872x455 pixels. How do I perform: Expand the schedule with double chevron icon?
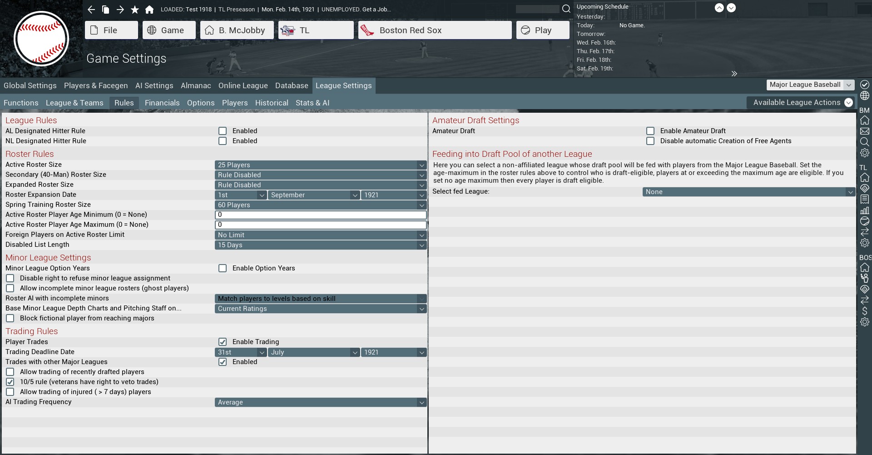pos(734,74)
